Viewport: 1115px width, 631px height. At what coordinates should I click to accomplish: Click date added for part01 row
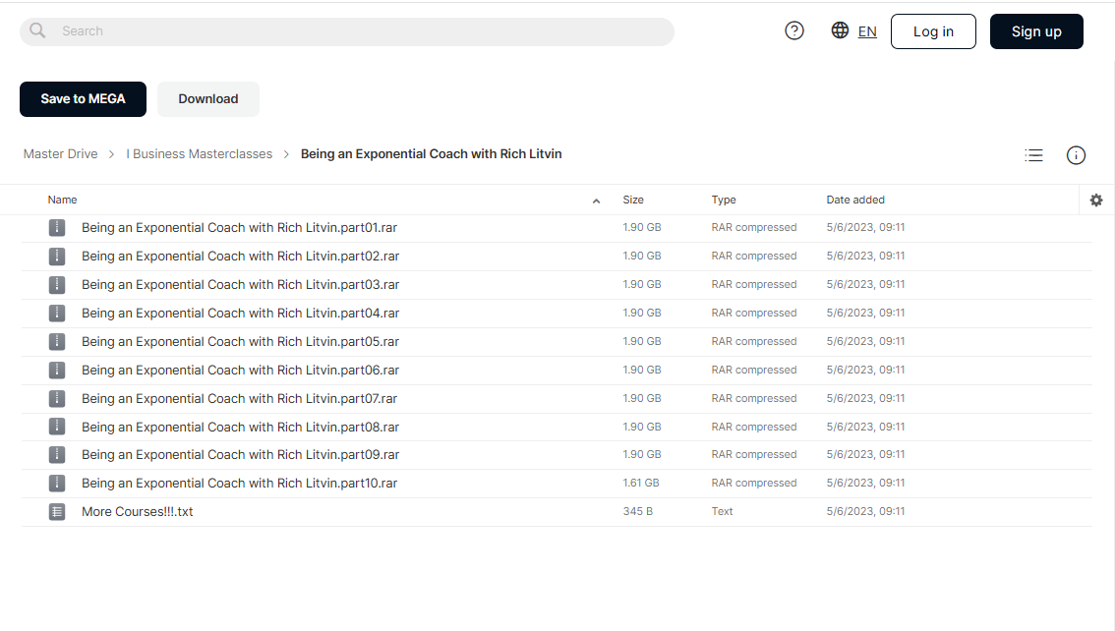click(865, 227)
